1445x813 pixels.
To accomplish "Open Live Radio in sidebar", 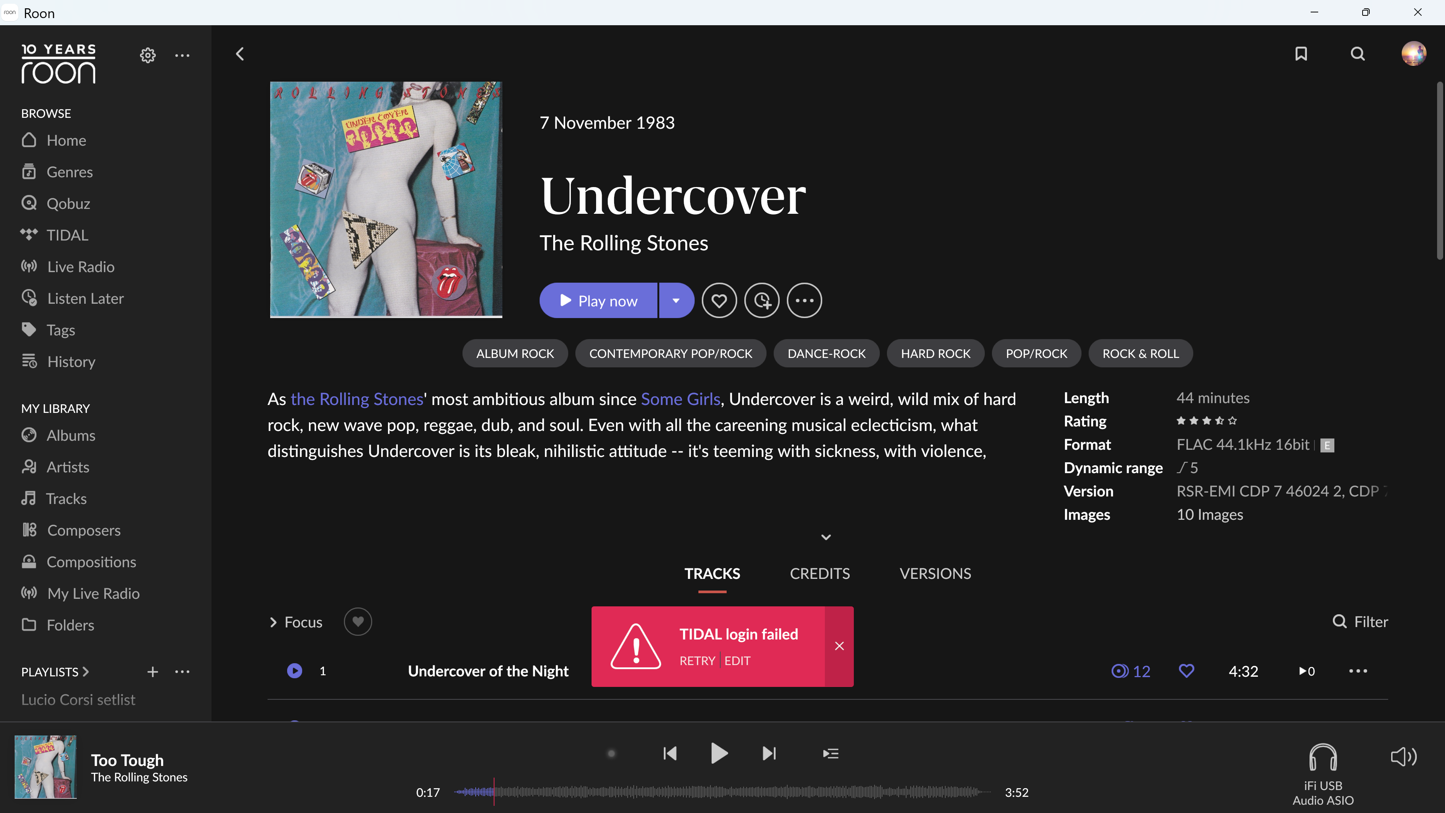I will 68,266.
